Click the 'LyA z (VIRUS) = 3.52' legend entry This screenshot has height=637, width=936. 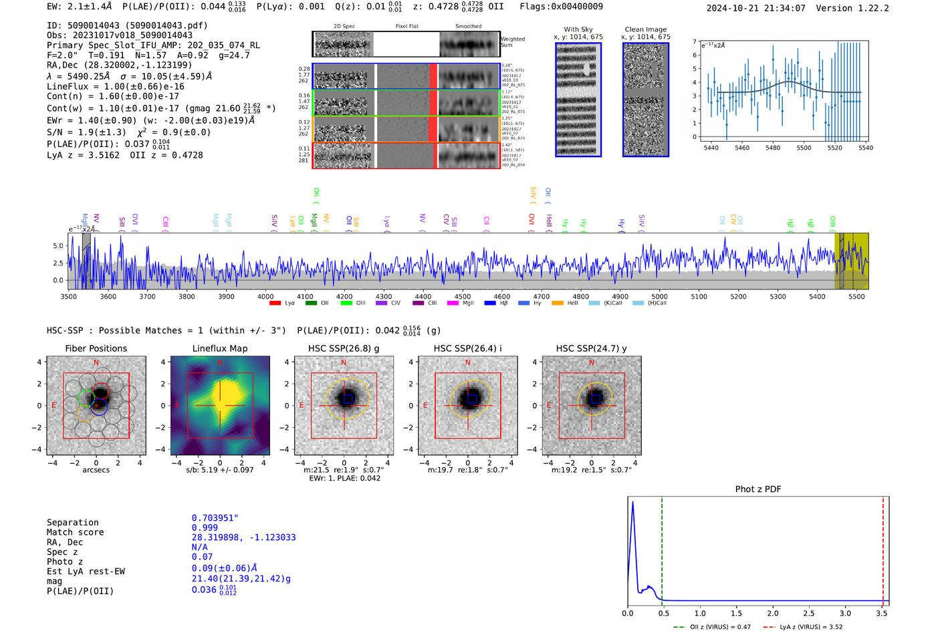[x=802, y=627]
